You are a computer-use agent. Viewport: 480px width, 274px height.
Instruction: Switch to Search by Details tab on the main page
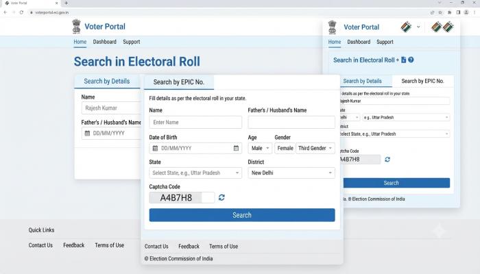pos(107,82)
